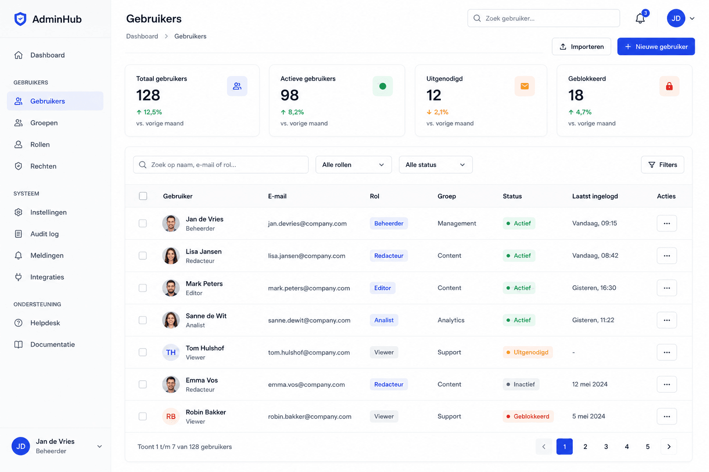Open the notifications bell

point(640,18)
